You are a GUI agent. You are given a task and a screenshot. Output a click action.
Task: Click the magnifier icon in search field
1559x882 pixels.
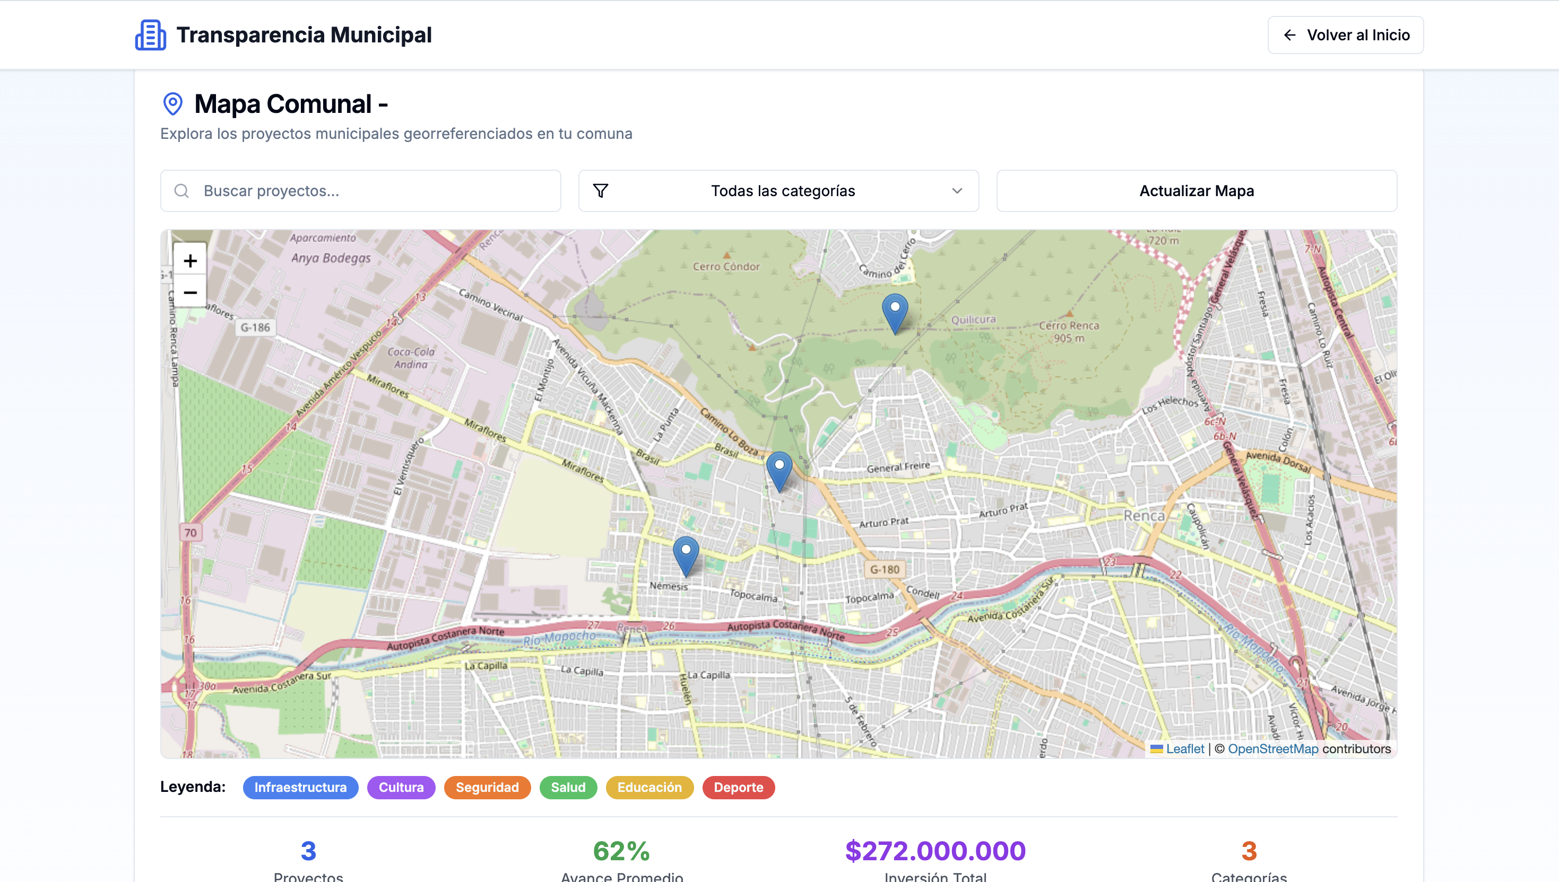(181, 191)
